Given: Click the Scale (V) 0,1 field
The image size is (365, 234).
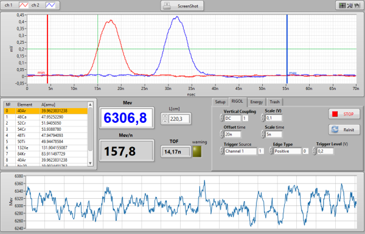Looking at the screenshot, I should (274, 118).
